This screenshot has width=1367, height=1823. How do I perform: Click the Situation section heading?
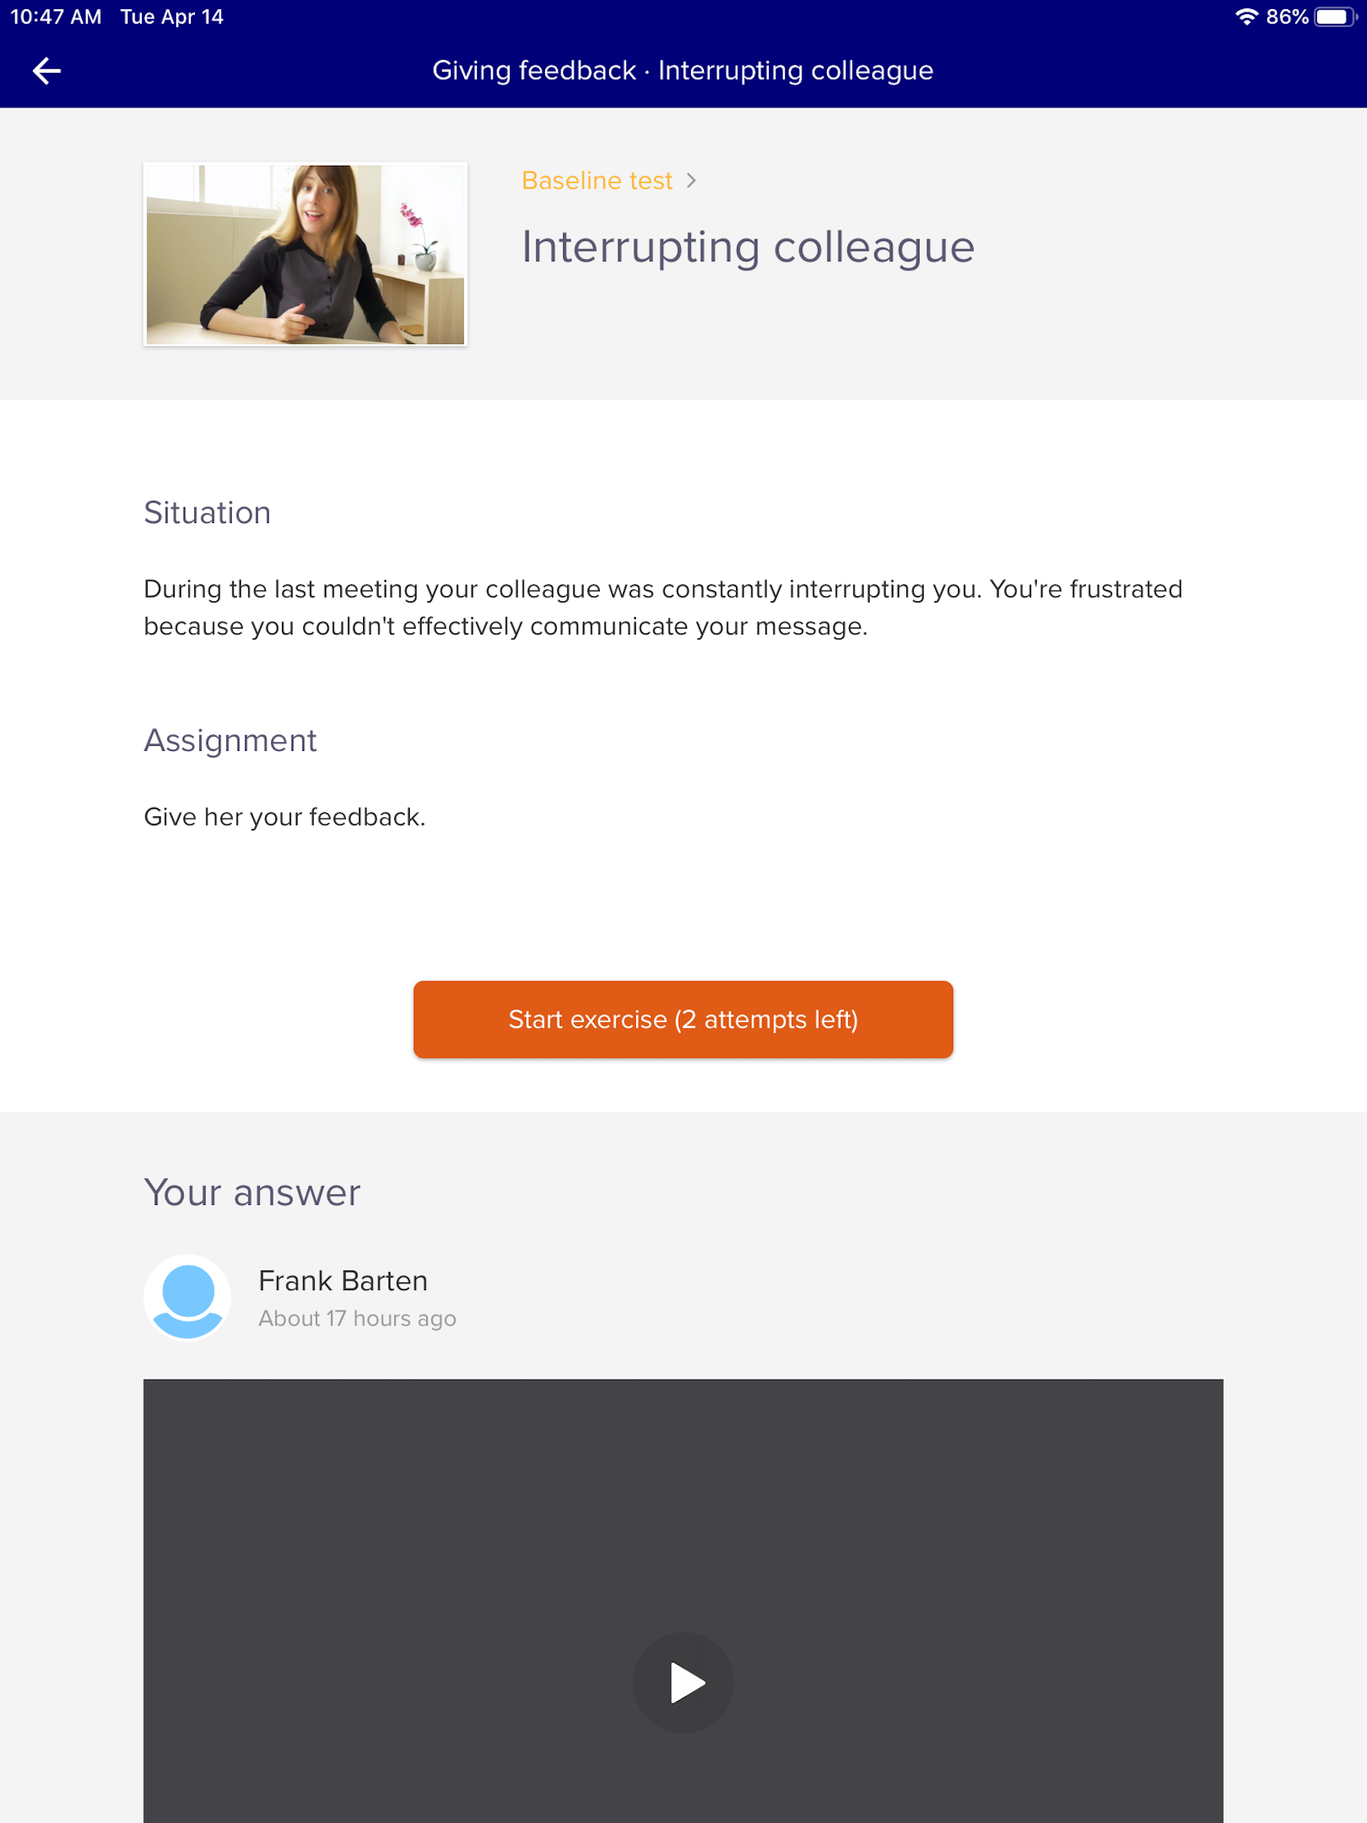tap(207, 512)
